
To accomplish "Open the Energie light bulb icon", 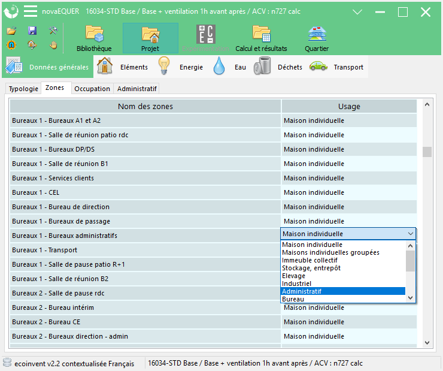I will (164, 65).
